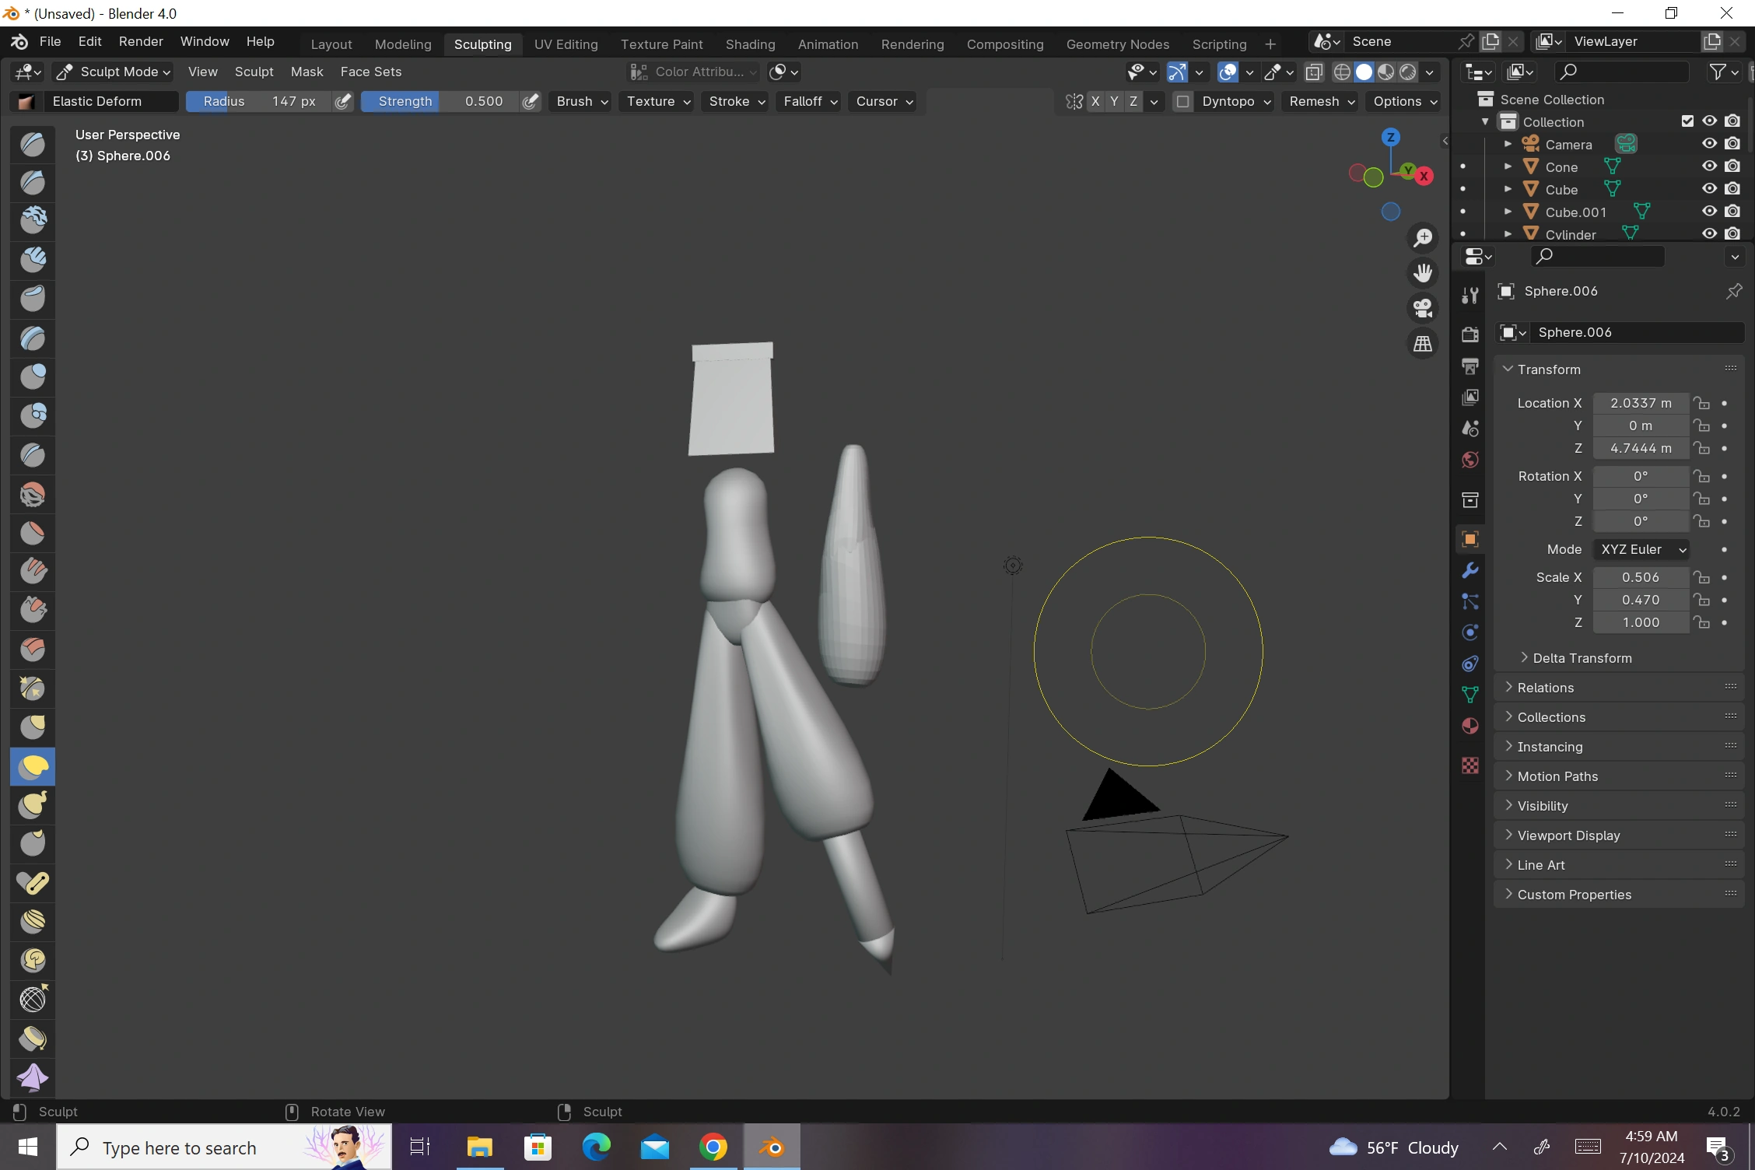The width and height of the screenshot is (1755, 1170).
Task: Disable the Collection checkbox in the outliner
Action: pyautogui.click(x=1687, y=121)
